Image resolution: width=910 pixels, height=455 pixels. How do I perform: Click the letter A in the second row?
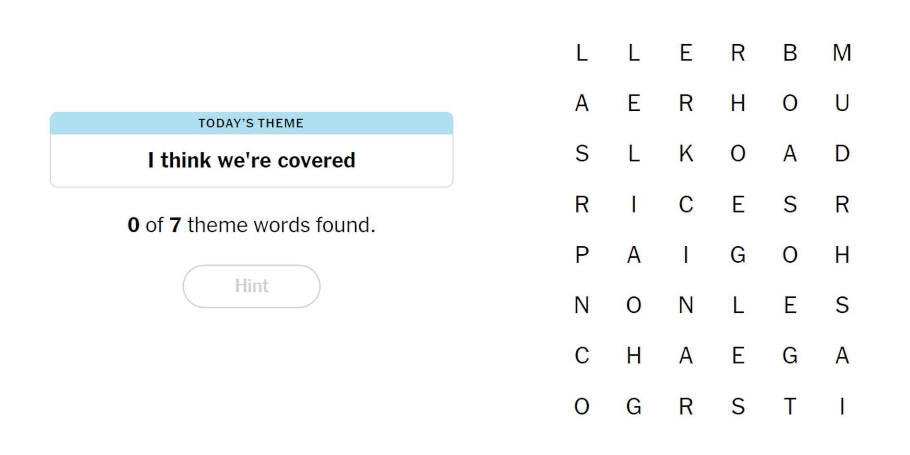point(583,103)
